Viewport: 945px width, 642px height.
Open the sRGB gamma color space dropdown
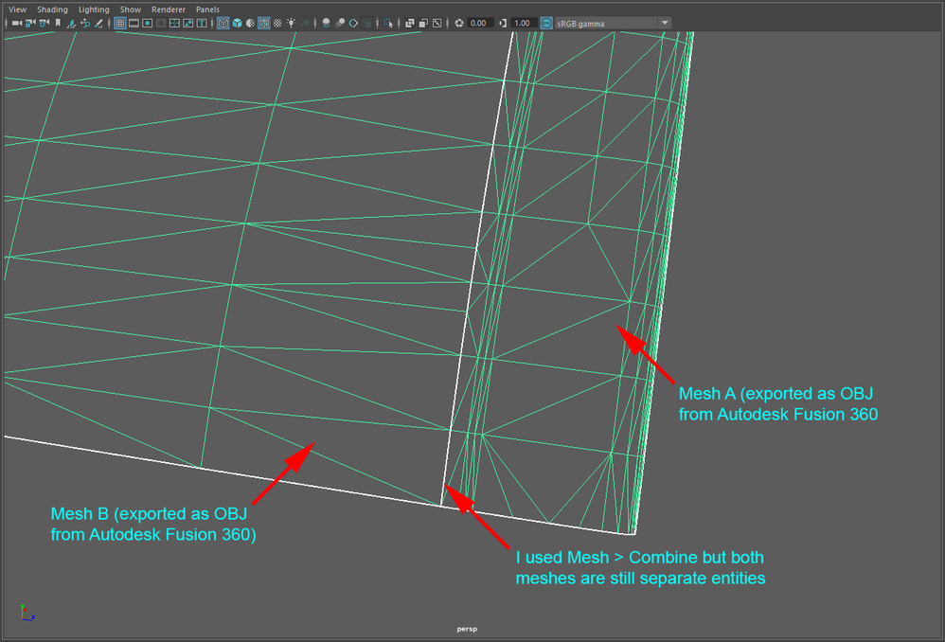[x=613, y=23]
